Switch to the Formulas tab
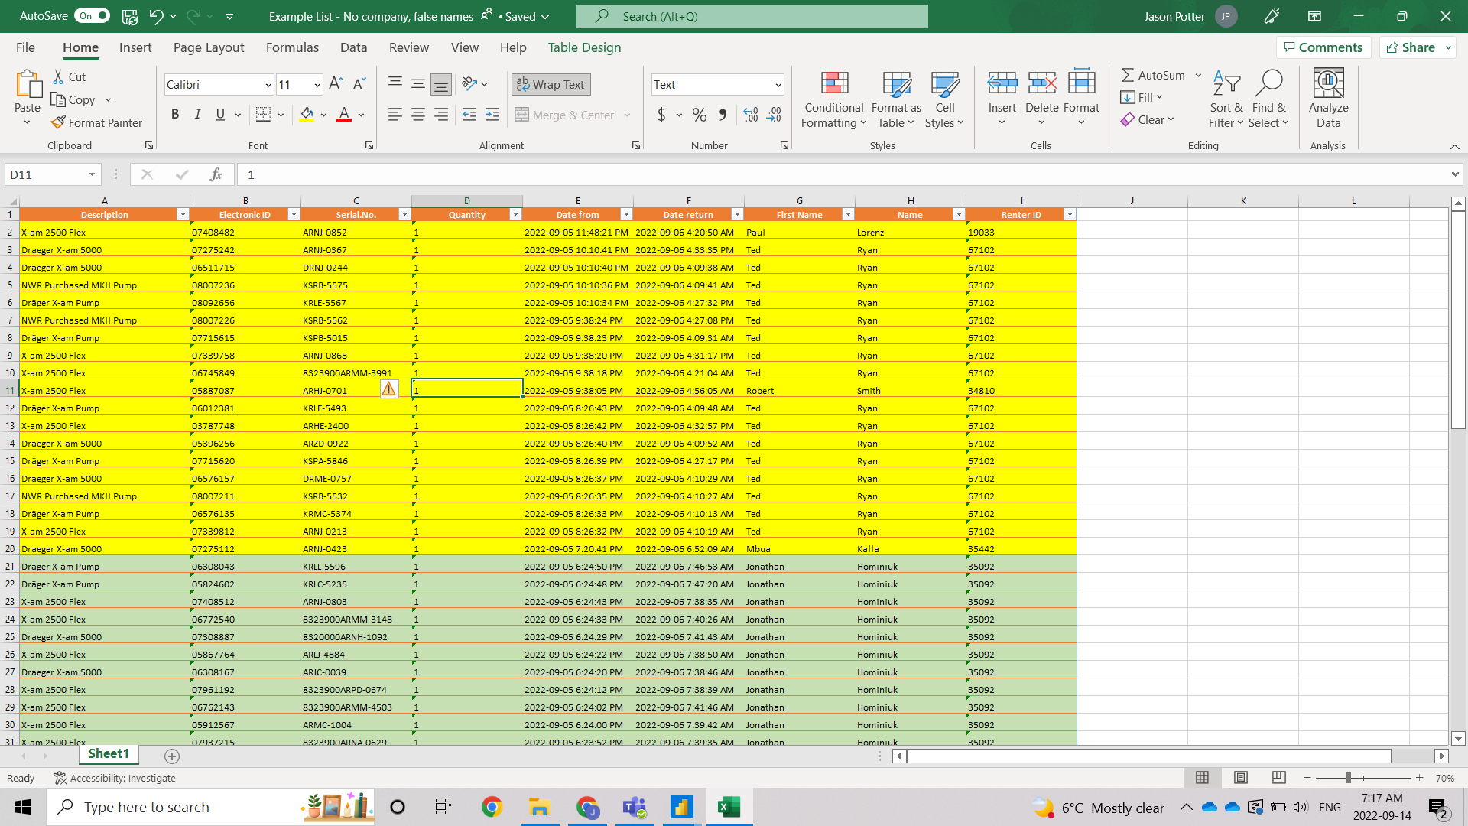The width and height of the screenshot is (1468, 826). click(292, 47)
